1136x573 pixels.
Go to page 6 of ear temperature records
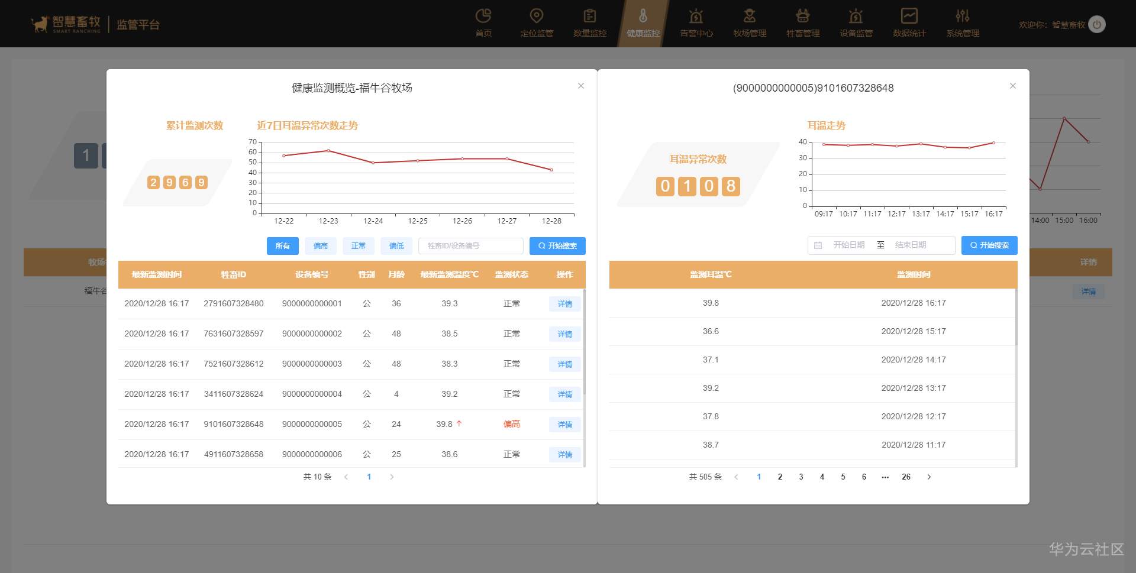pyautogui.click(x=864, y=477)
